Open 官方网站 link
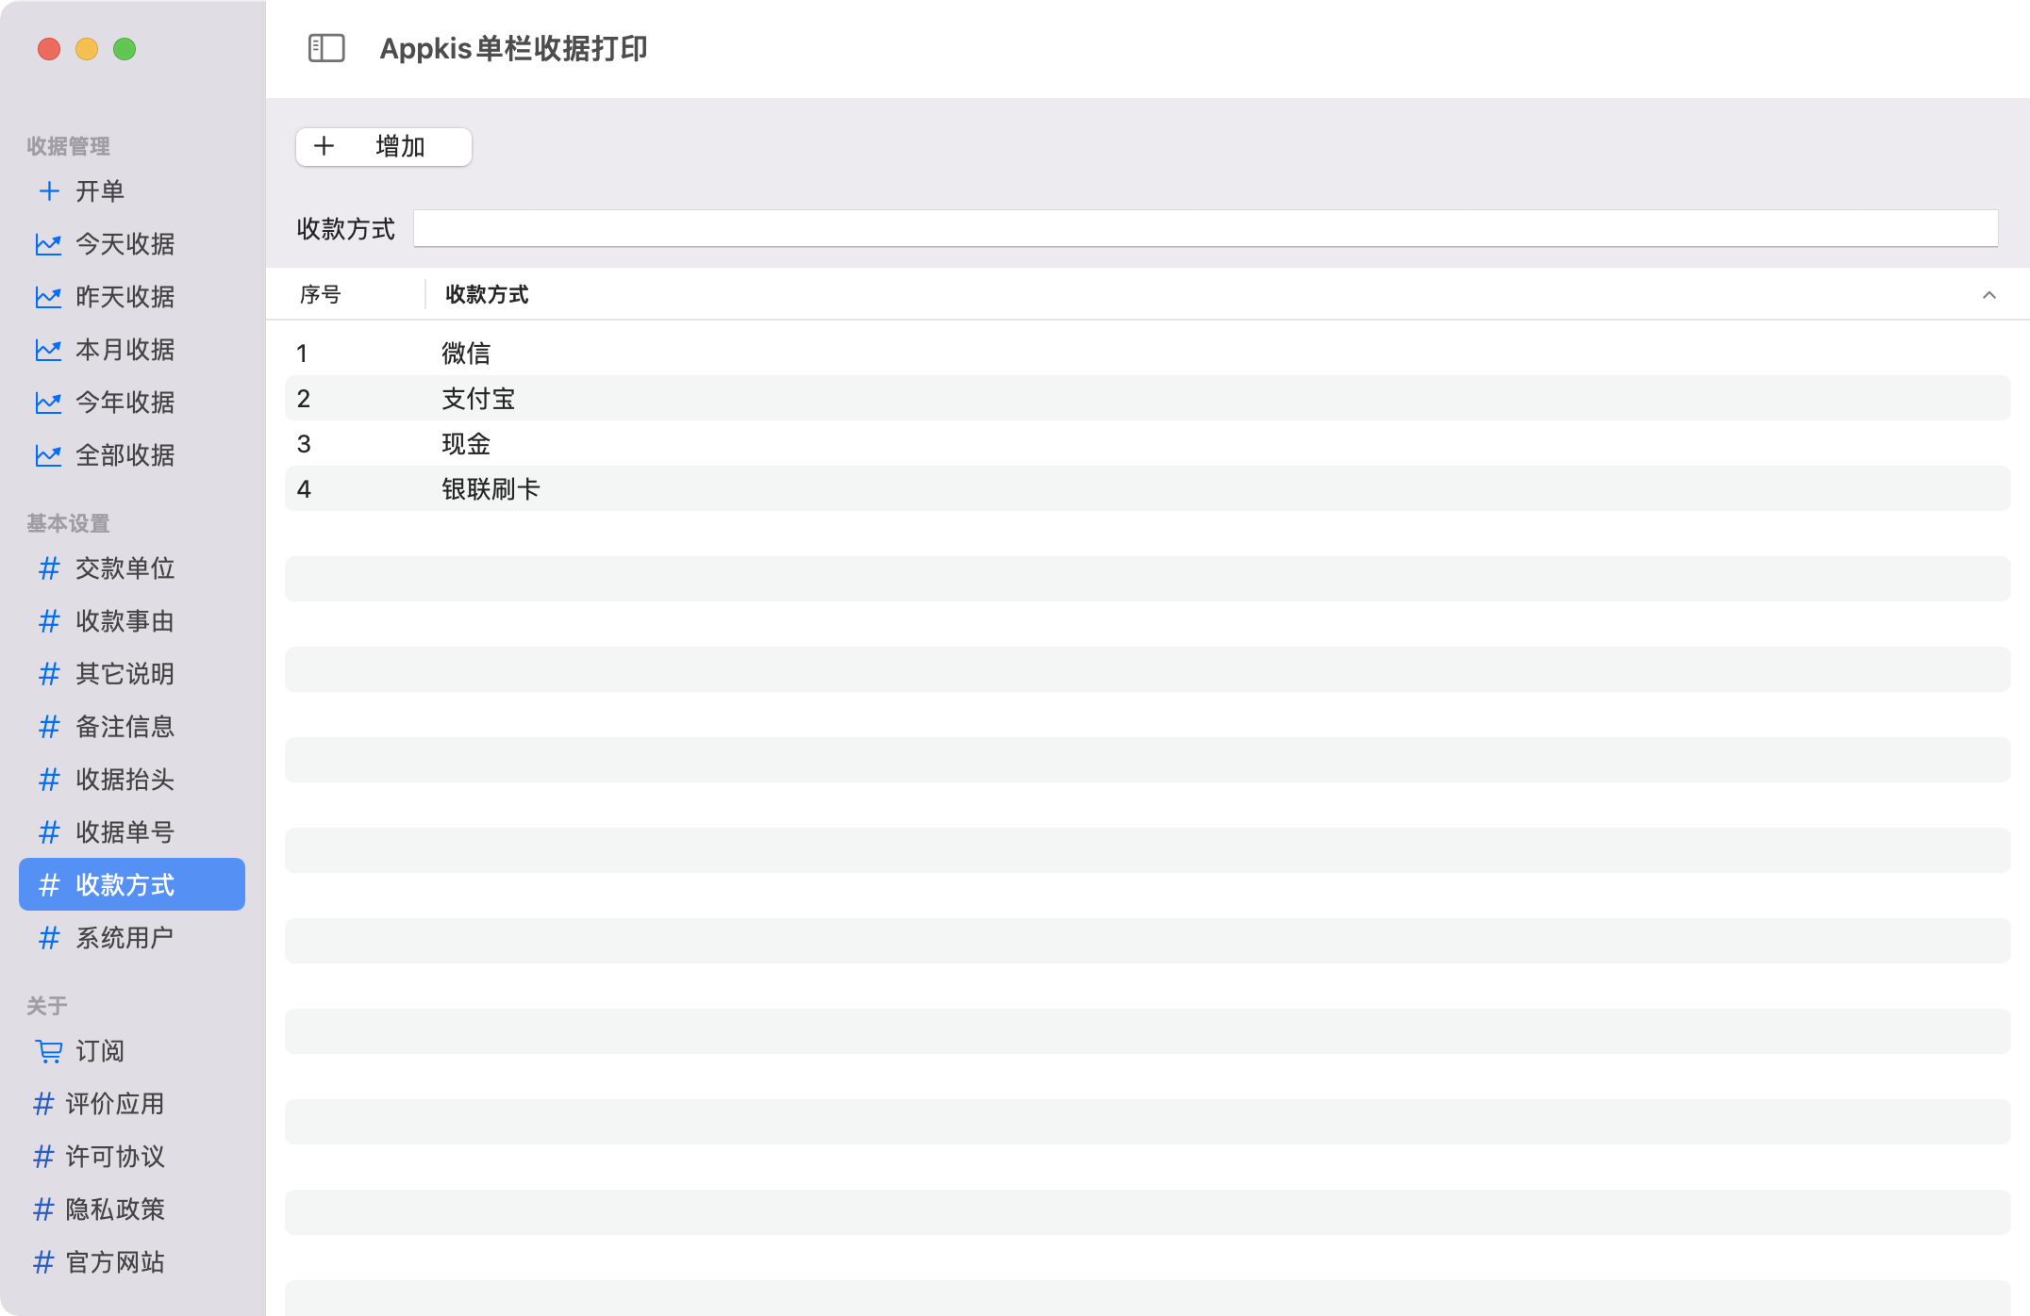 (132, 1262)
